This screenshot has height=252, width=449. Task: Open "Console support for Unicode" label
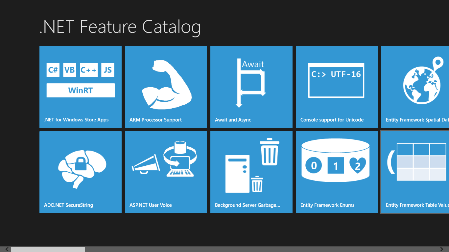[332, 120]
